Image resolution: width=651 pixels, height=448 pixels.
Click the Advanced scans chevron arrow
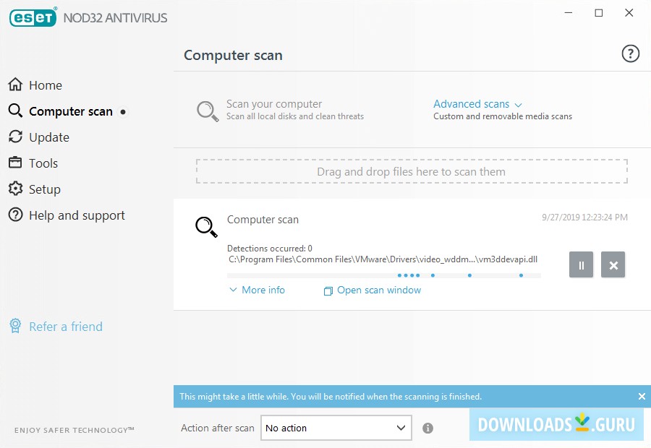click(x=518, y=105)
